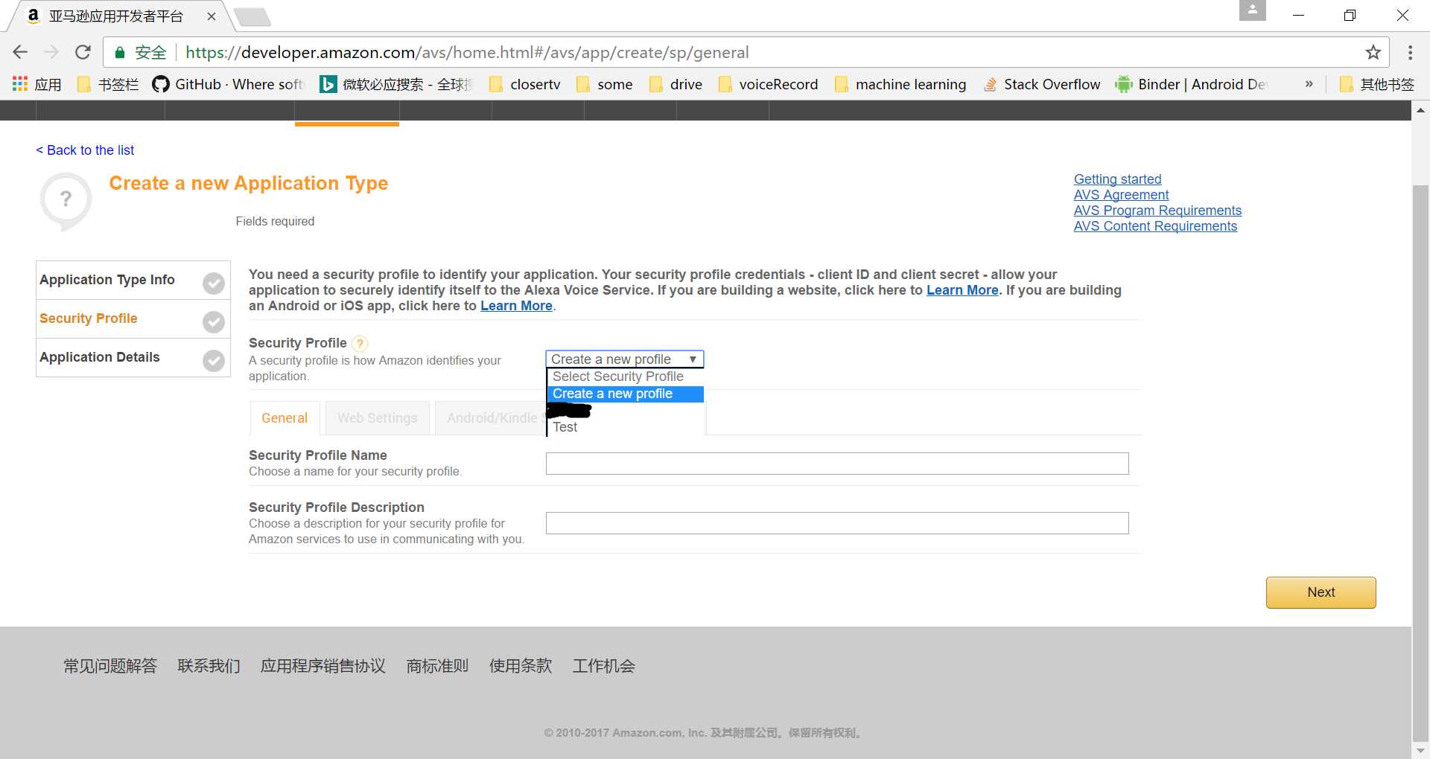Click the Security Profile help question icon

click(x=360, y=343)
